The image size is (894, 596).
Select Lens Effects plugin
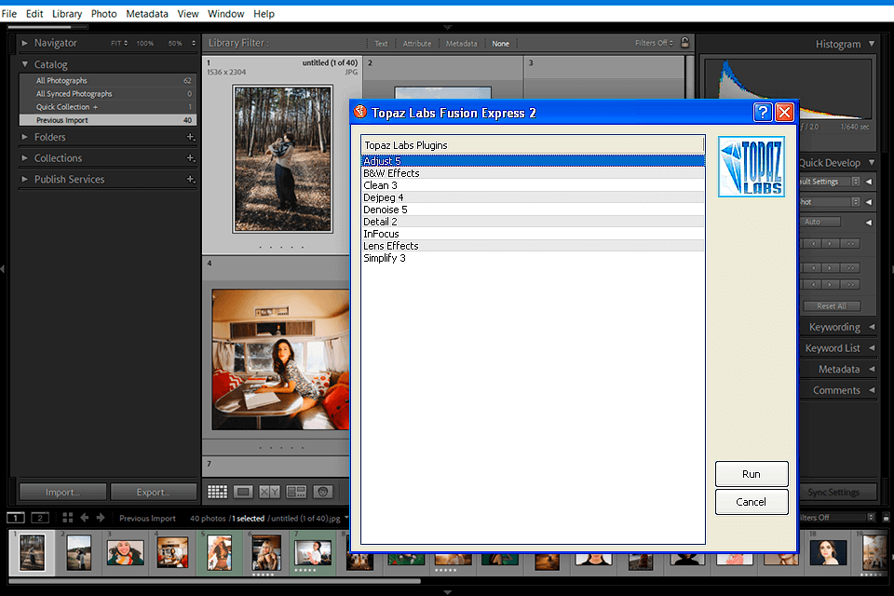coord(533,246)
